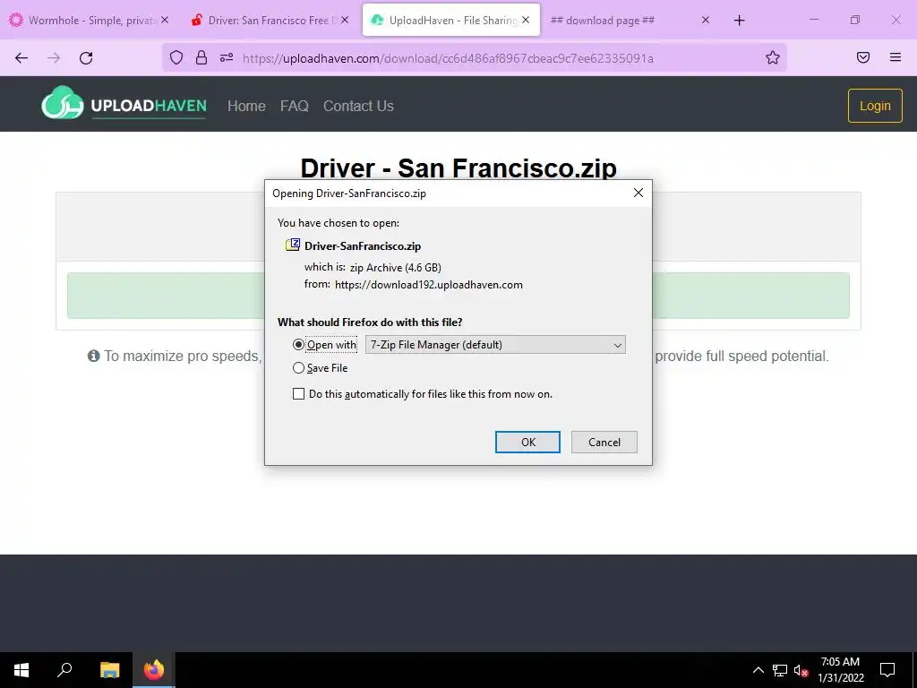Click the Firefox taskbar icon

pyautogui.click(x=154, y=670)
